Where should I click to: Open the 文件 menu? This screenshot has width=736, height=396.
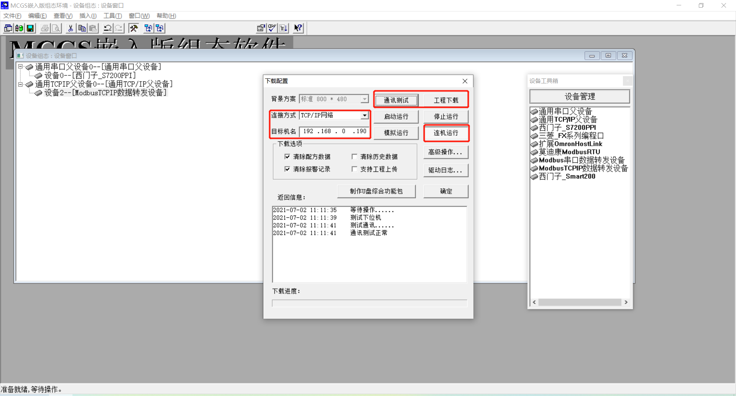(x=12, y=16)
